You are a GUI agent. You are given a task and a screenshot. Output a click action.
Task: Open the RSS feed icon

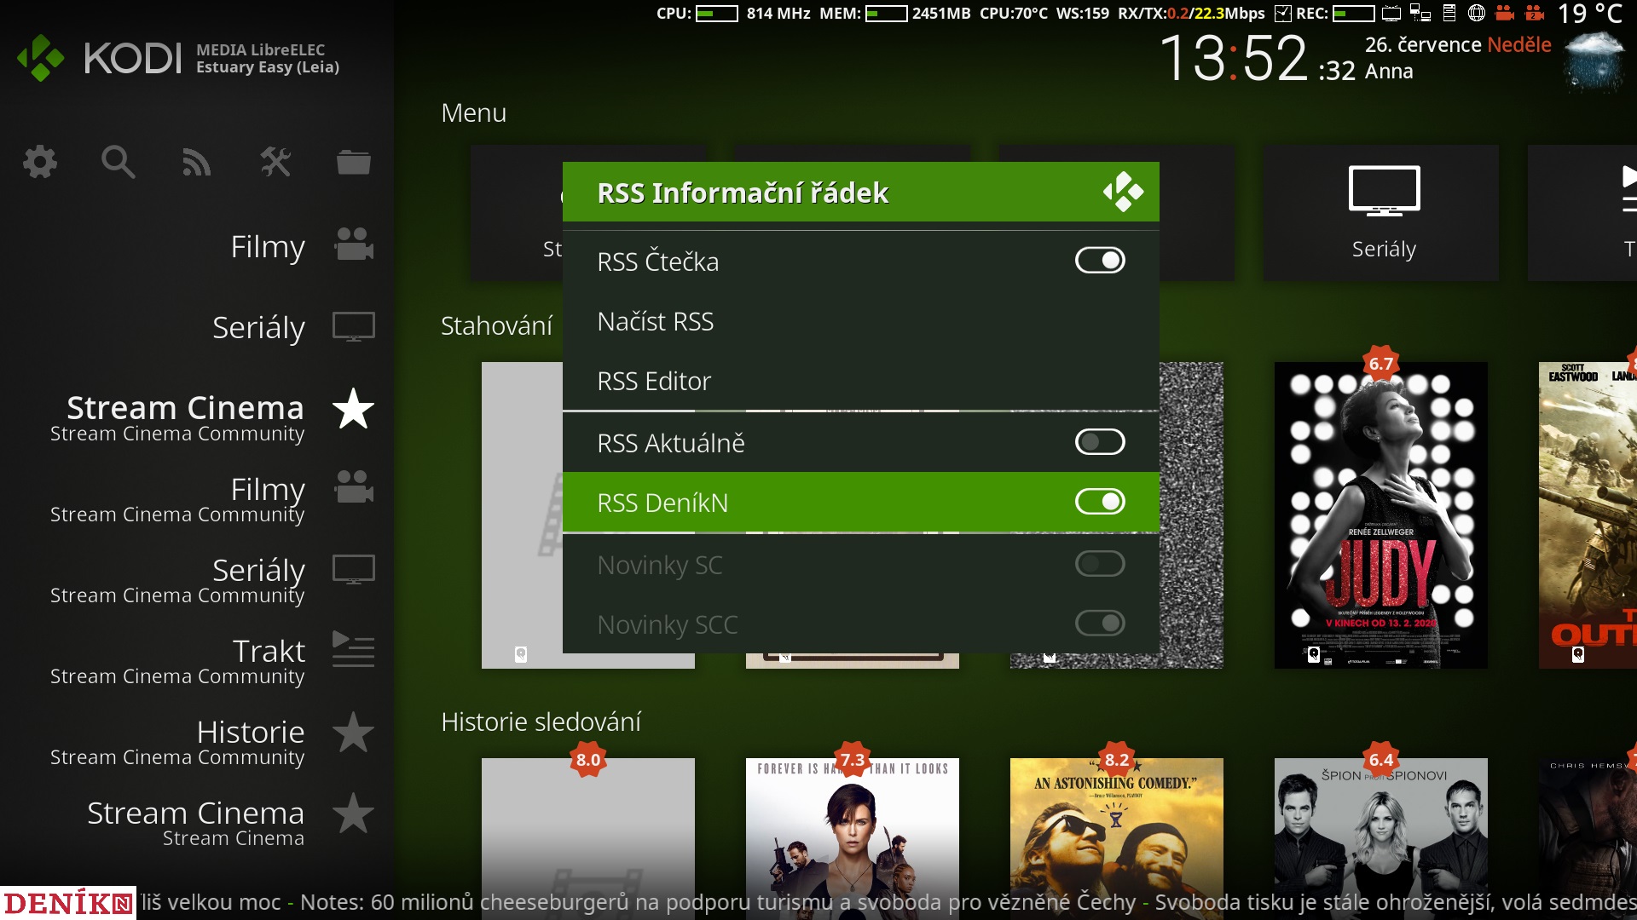coord(196,162)
